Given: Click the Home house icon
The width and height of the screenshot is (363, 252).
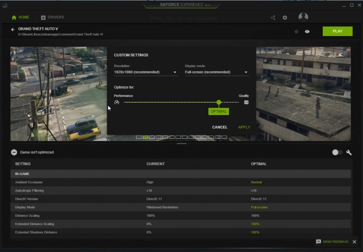Looking at the screenshot, I should [x=14, y=17].
